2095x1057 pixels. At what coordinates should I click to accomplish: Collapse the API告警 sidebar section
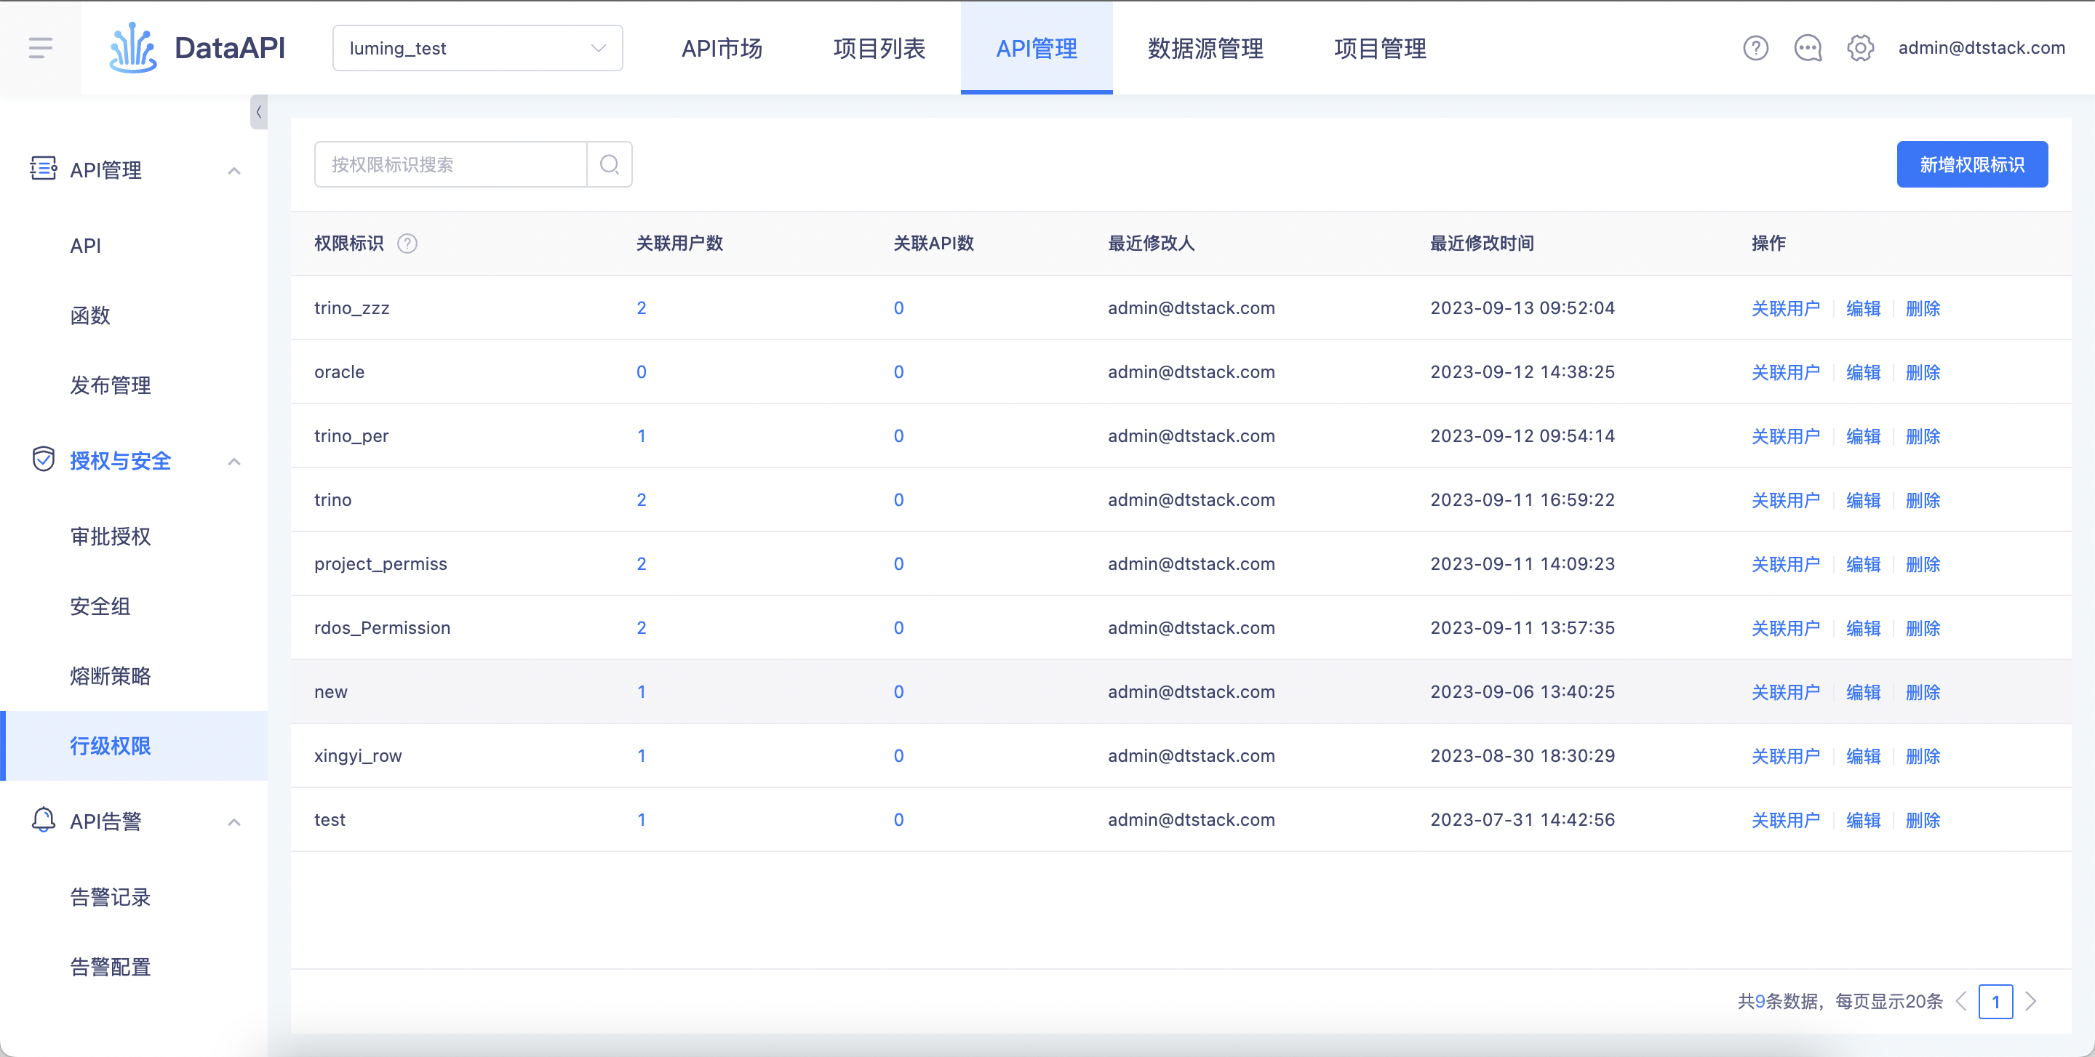click(234, 822)
